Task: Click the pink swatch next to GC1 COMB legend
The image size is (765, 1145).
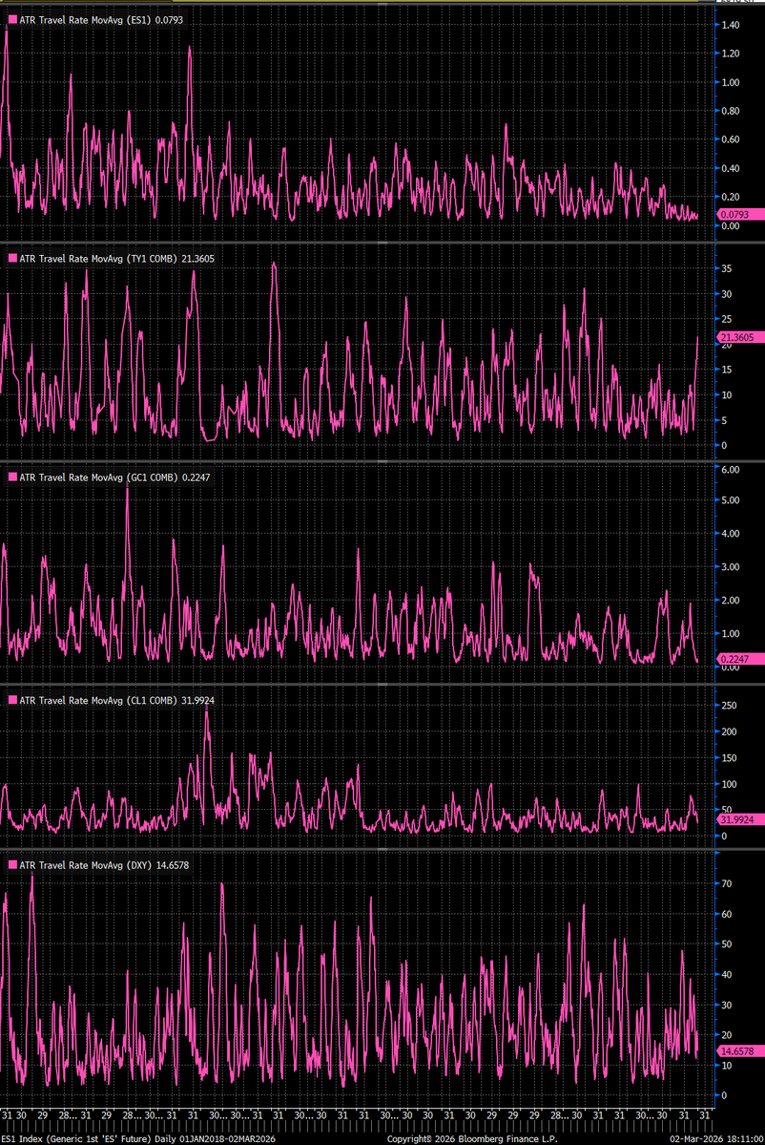Action: (12, 477)
